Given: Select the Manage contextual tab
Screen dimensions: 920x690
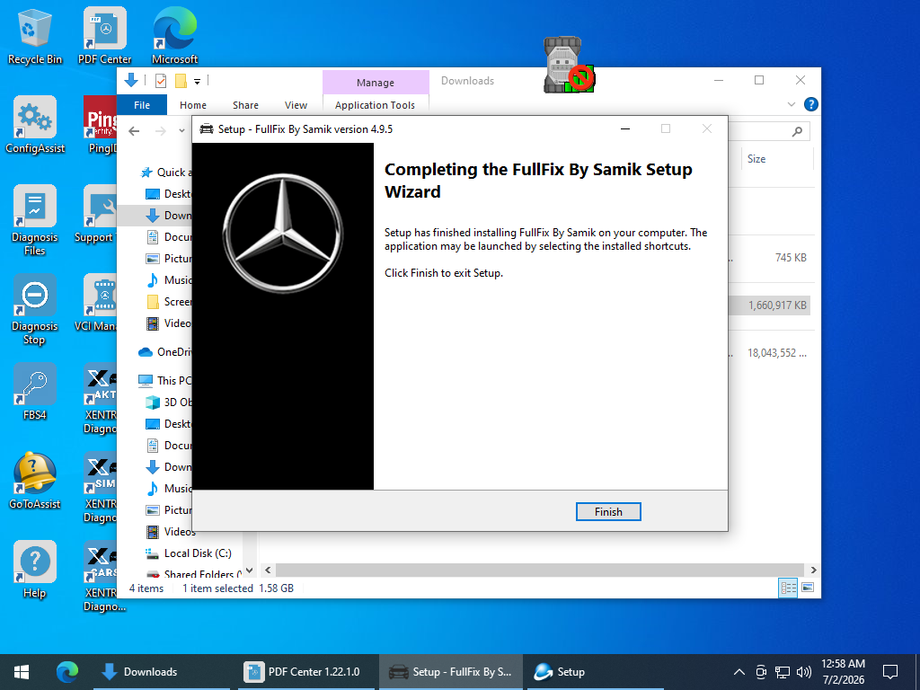Looking at the screenshot, I should tap(376, 83).
